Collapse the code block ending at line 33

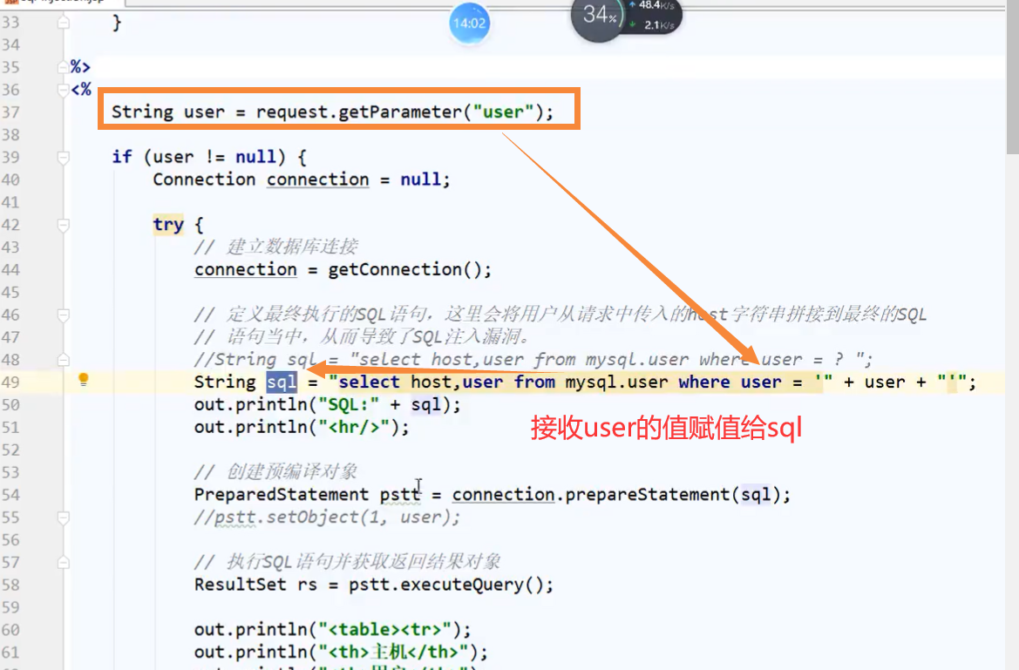pos(63,23)
